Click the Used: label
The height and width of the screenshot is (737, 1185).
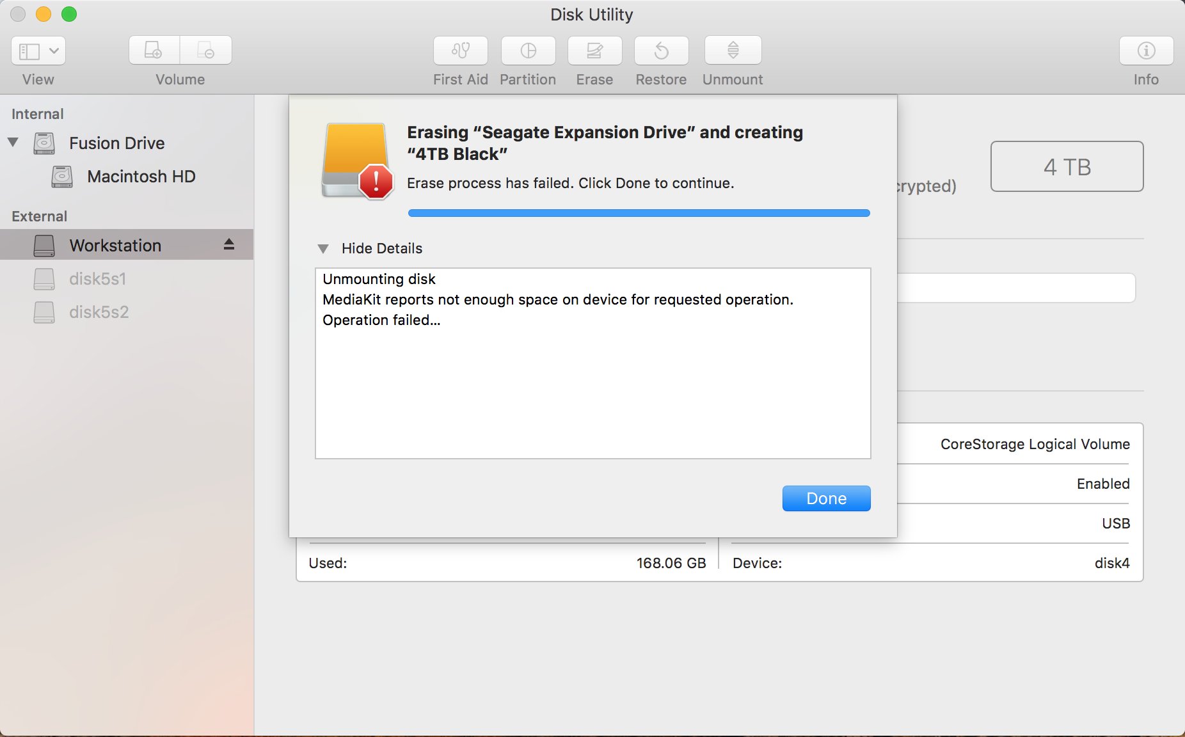(x=328, y=563)
